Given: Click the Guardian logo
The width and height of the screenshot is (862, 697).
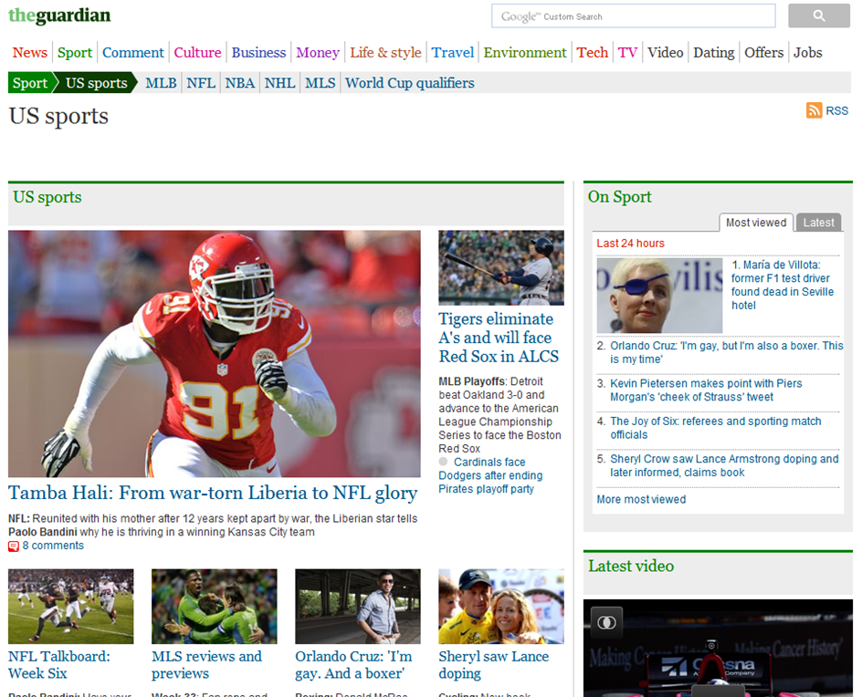Looking at the screenshot, I should point(59,16).
